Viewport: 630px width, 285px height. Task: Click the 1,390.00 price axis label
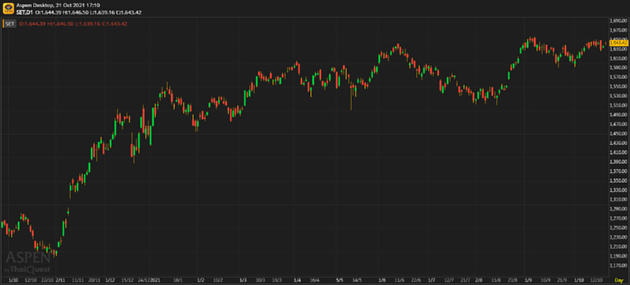(x=619, y=162)
